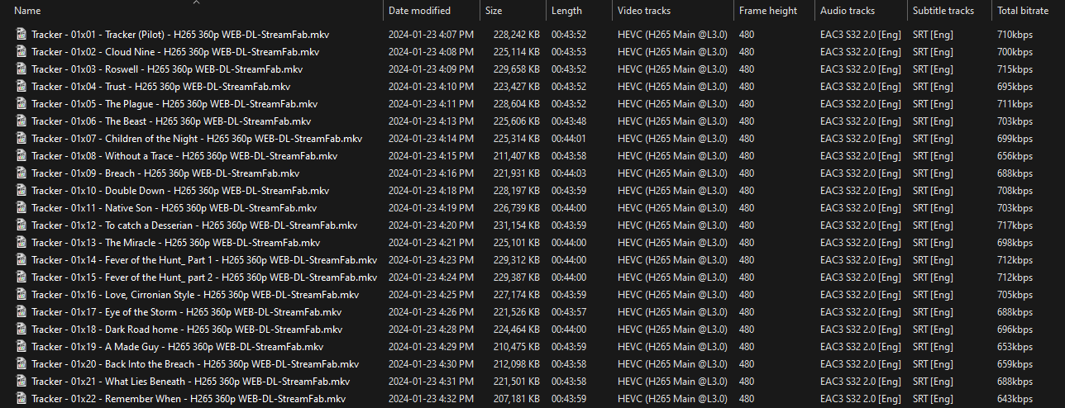The image size is (1065, 408).
Task: Click the length value 00:44:01
Action: coord(569,139)
